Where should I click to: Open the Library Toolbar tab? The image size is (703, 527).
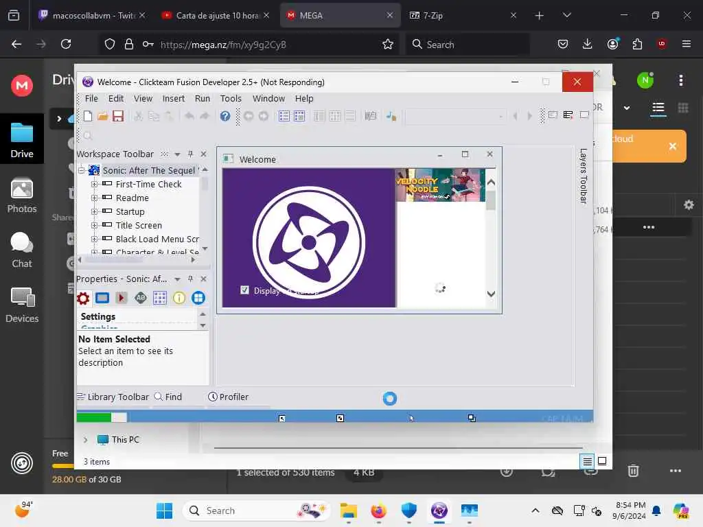(113, 397)
